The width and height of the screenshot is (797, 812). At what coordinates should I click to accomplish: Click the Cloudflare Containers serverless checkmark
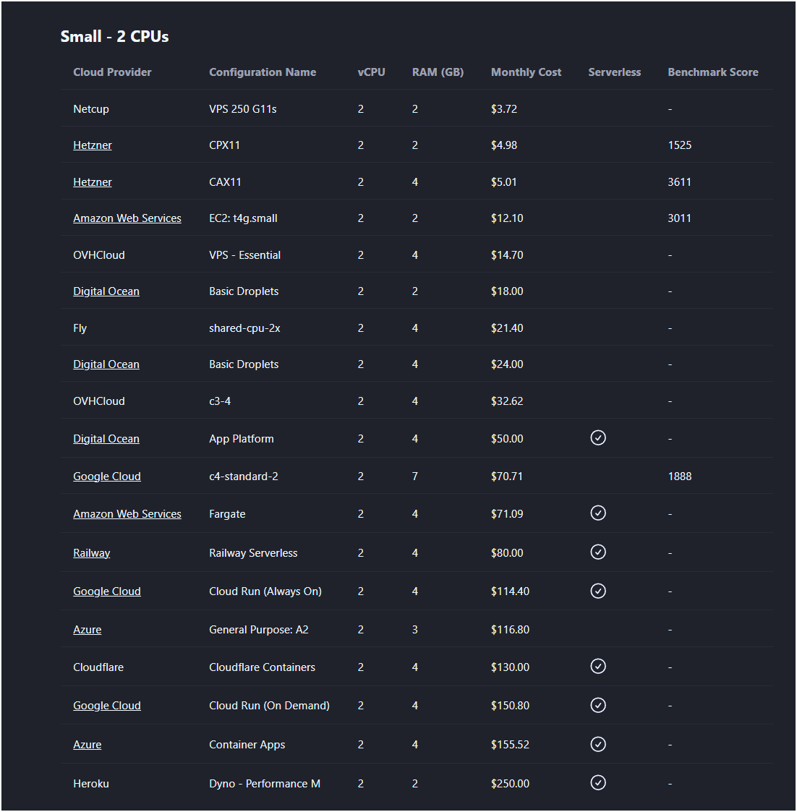[598, 666]
